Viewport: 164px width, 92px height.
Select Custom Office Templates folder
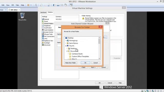click(79, 56)
